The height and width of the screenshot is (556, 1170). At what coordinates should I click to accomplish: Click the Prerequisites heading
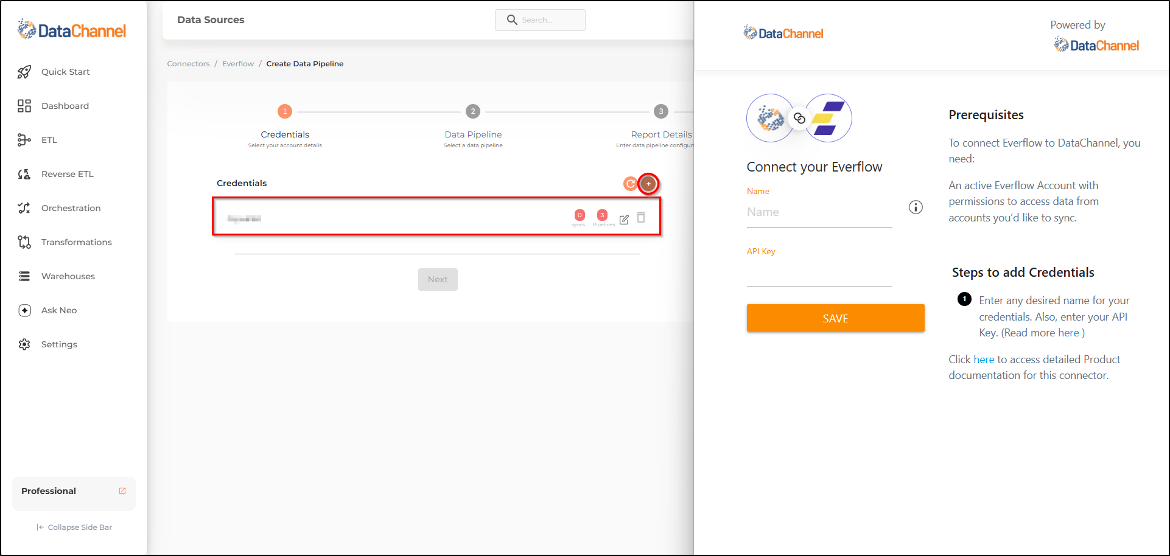(986, 115)
